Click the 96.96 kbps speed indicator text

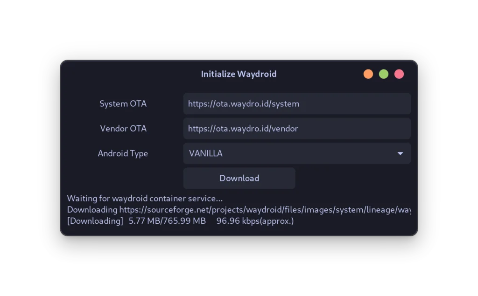(x=255, y=220)
